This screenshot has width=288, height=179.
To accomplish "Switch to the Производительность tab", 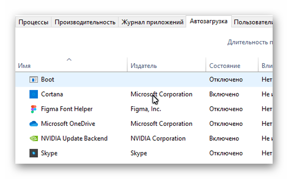I will (85, 22).
